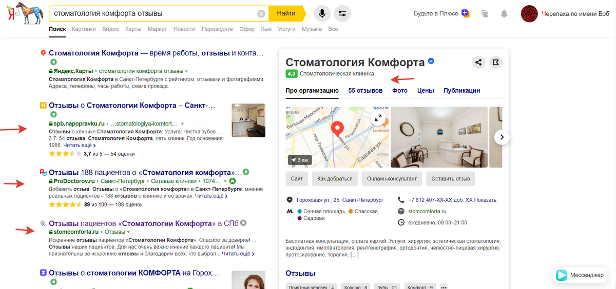Clear the search query with the X icon
This screenshot has height=289, width=616.
261,13
